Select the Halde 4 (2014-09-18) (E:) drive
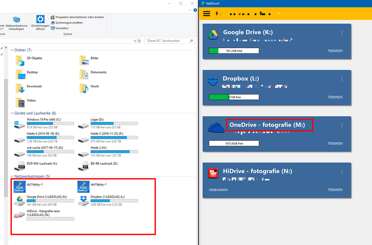Screen dimensions: 372x245 pyautogui.click(x=44, y=137)
